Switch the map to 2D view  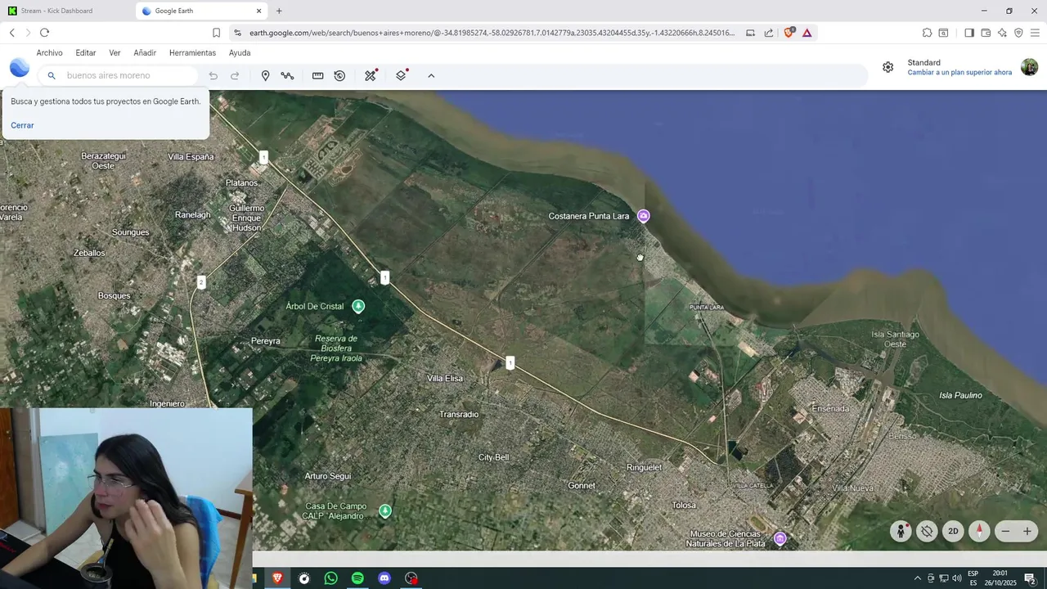[953, 531]
